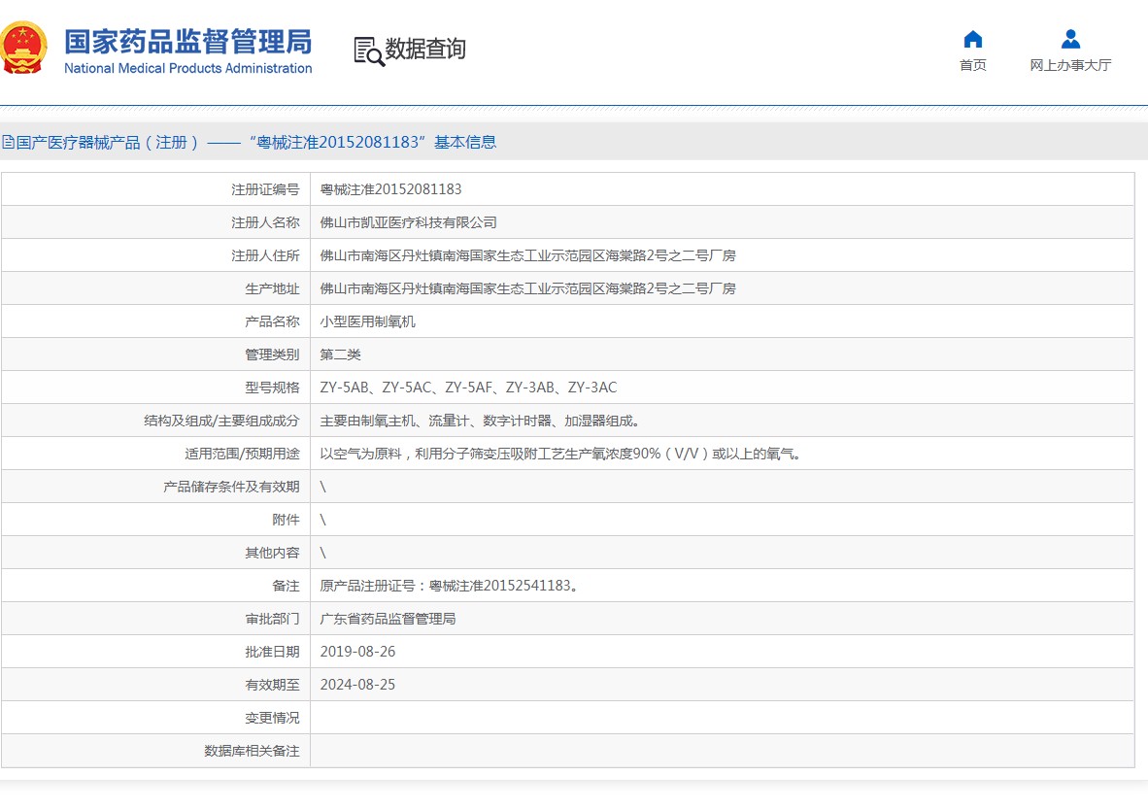Click the expiry date 2024-08-25

click(357, 685)
